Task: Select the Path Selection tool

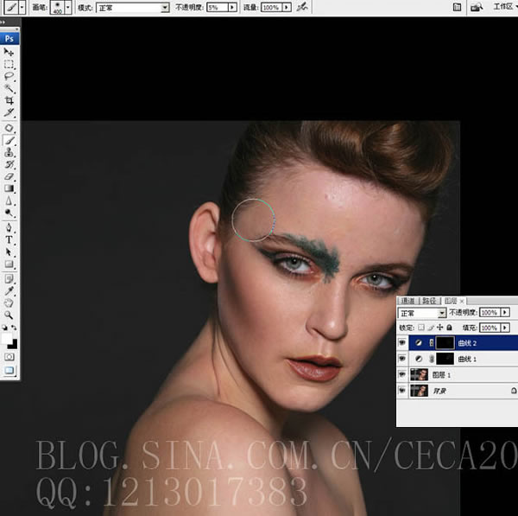Action: 9,252
